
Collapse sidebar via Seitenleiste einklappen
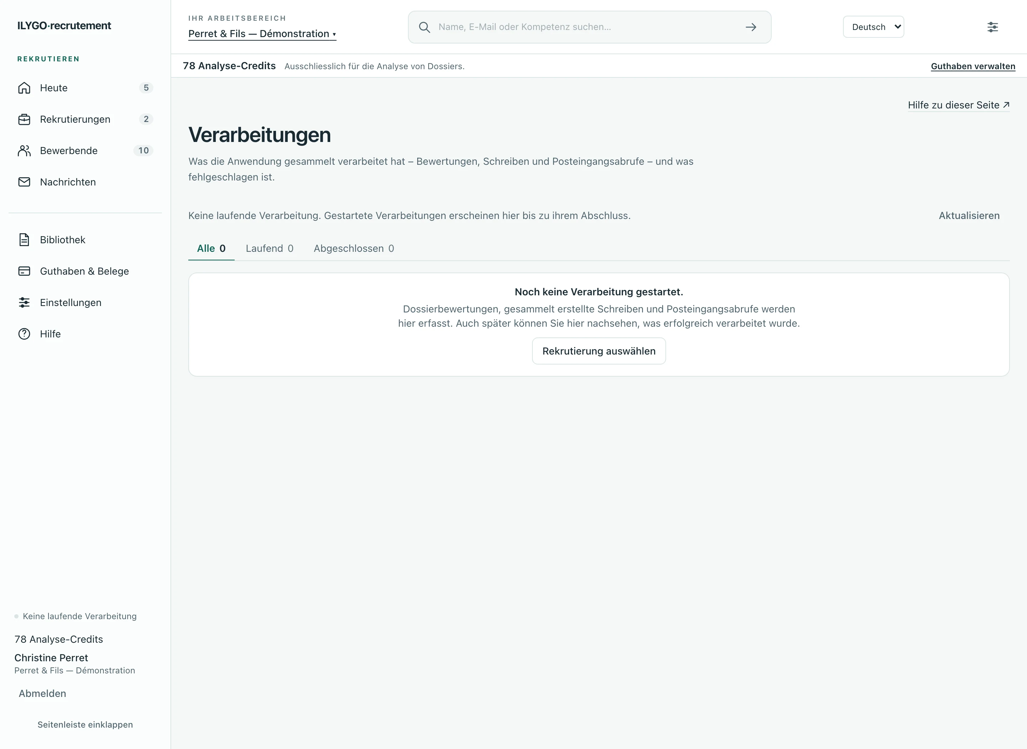click(x=85, y=724)
